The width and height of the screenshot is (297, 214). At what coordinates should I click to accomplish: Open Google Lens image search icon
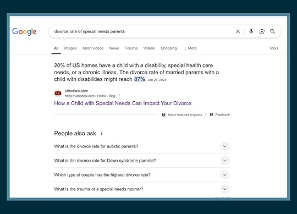pos(262,31)
